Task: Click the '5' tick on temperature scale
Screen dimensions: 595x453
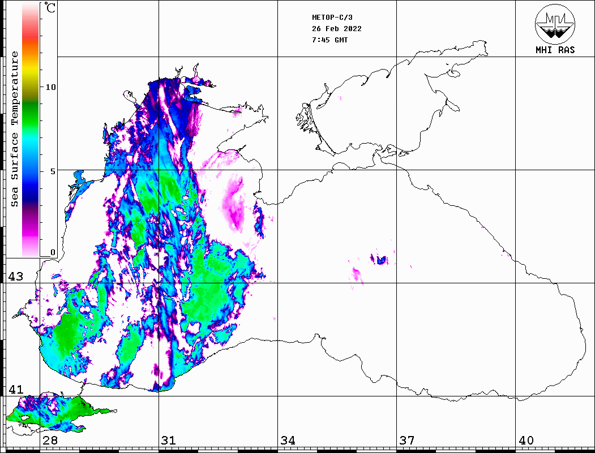Action: coord(52,171)
